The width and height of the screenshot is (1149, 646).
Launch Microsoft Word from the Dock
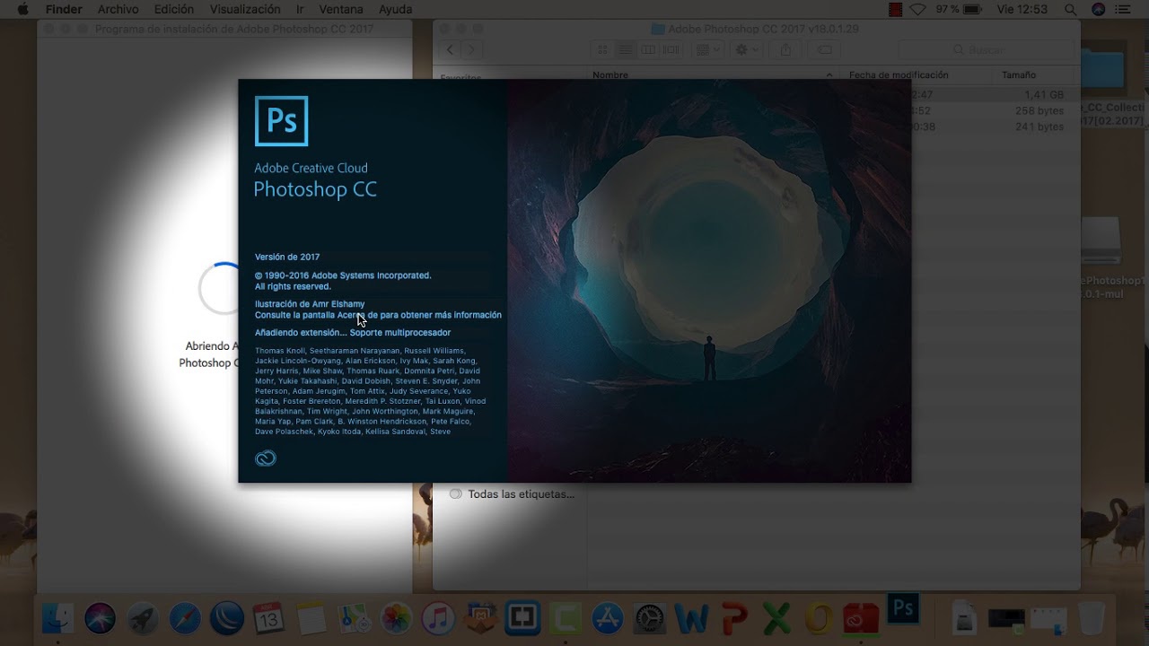click(692, 618)
